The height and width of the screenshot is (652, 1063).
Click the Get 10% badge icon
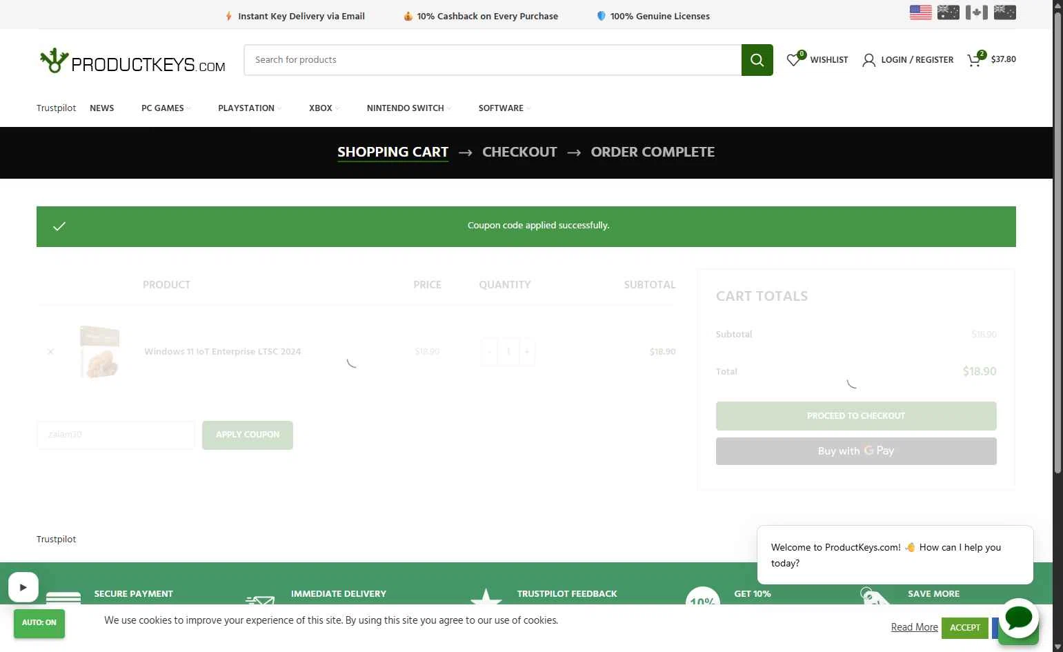click(x=703, y=597)
